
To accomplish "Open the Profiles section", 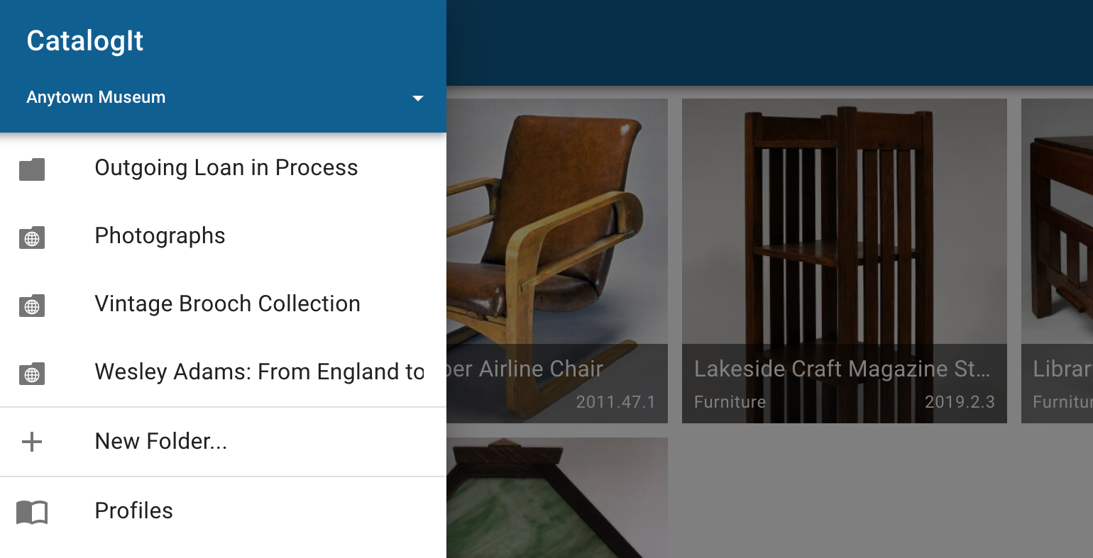I will coord(133,510).
